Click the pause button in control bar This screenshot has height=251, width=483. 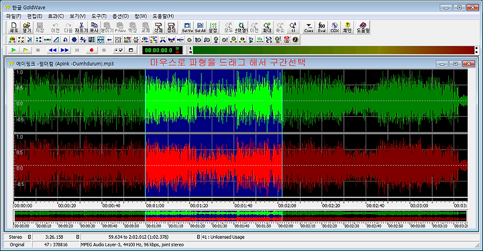[x=77, y=50]
